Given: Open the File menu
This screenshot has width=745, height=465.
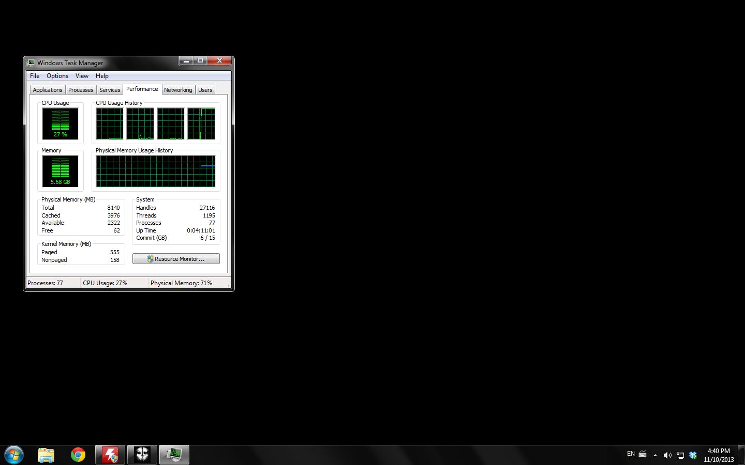Looking at the screenshot, I should [x=35, y=76].
